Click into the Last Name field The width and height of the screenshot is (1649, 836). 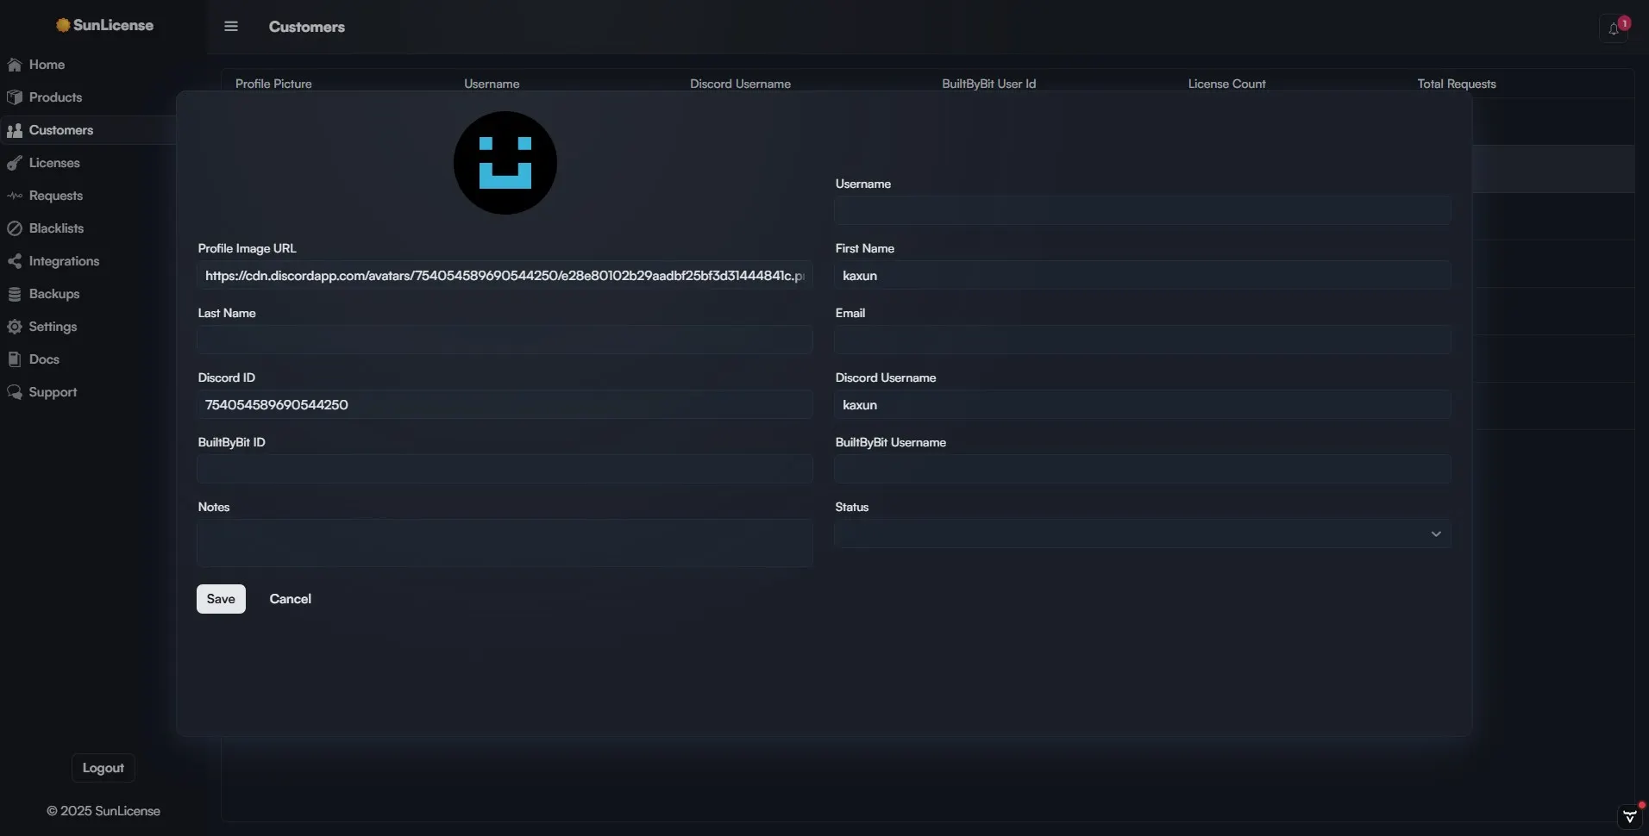tap(505, 340)
